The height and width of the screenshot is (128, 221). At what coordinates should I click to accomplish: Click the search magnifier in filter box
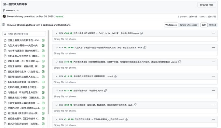pos(5,34)
